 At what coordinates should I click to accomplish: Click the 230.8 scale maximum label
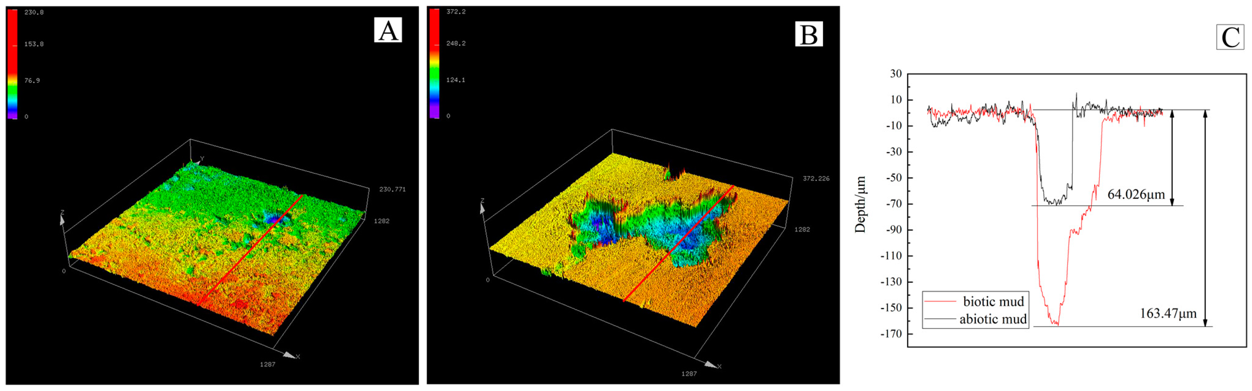(33, 12)
